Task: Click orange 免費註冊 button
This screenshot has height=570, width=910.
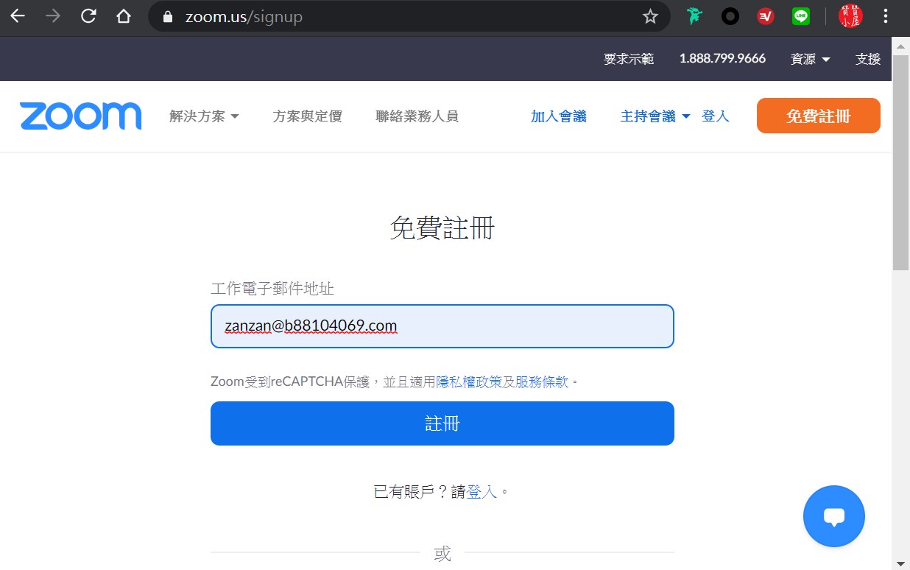Action: (x=819, y=116)
